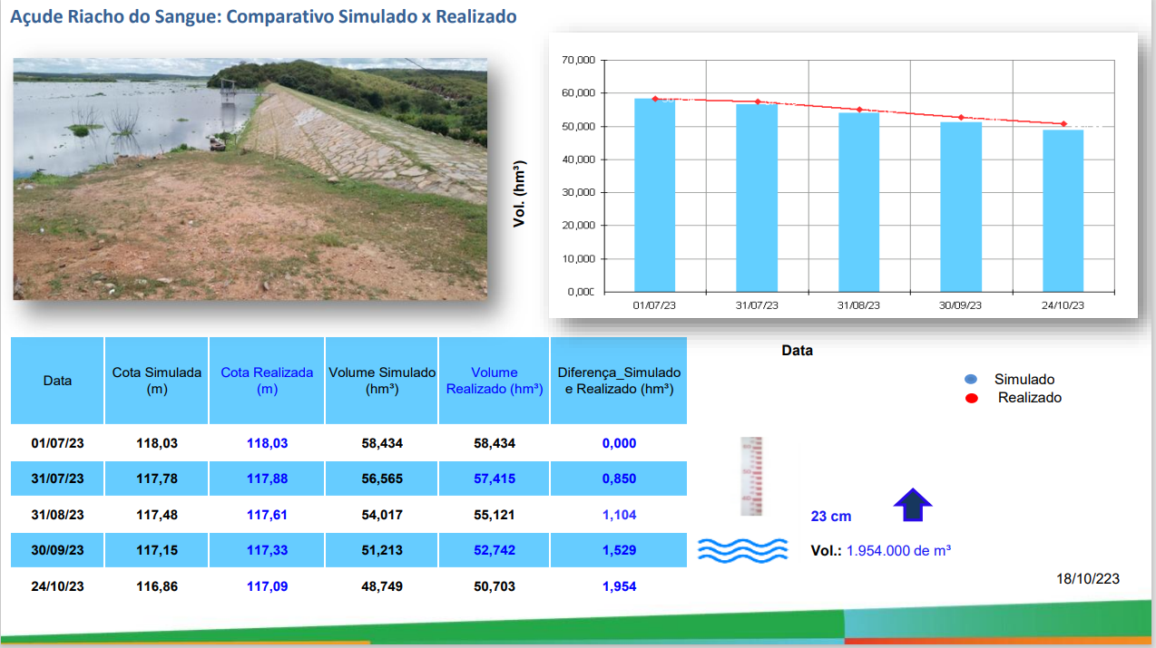Click the Volume Realizado (hm³) column header

coord(495,381)
